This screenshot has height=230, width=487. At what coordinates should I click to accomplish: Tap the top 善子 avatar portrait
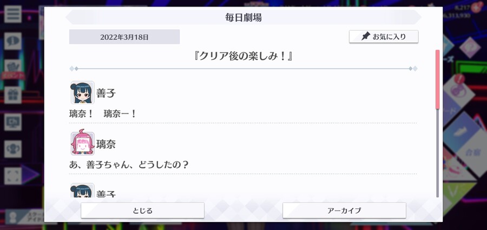pyautogui.click(x=82, y=92)
